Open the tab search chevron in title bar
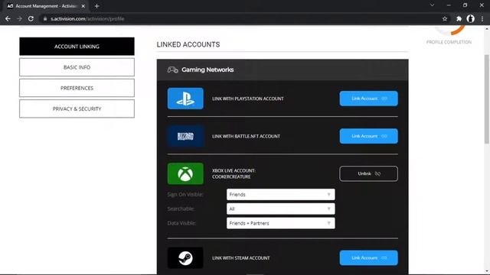Screen dimensions: 490x275 432,5
